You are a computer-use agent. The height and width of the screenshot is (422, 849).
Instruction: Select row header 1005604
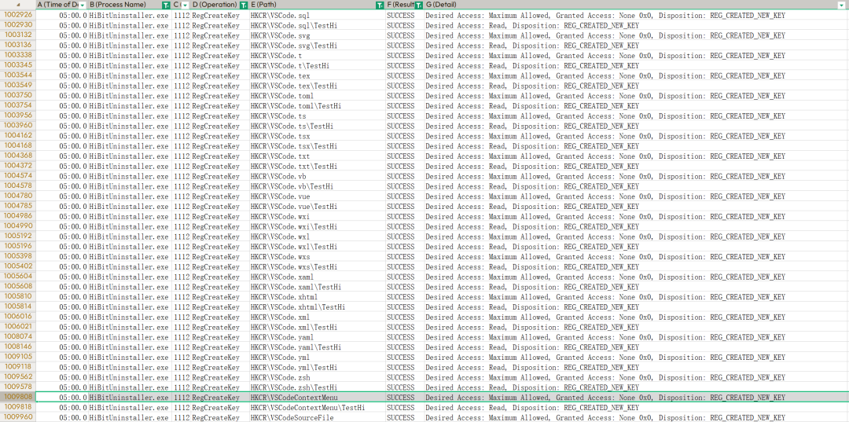(x=18, y=277)
